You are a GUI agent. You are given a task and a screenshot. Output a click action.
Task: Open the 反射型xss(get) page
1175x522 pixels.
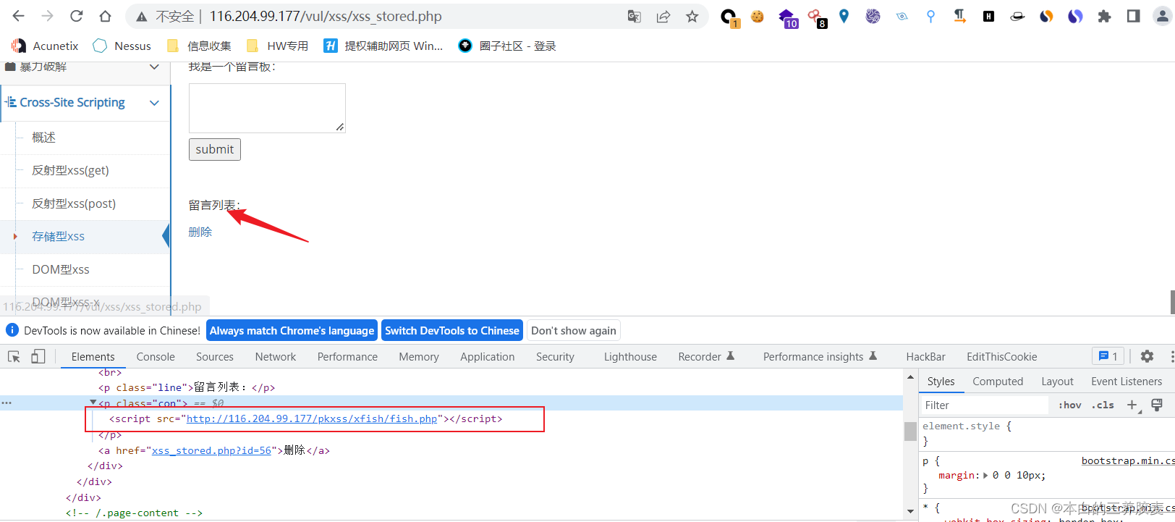[x=70, y=170]
